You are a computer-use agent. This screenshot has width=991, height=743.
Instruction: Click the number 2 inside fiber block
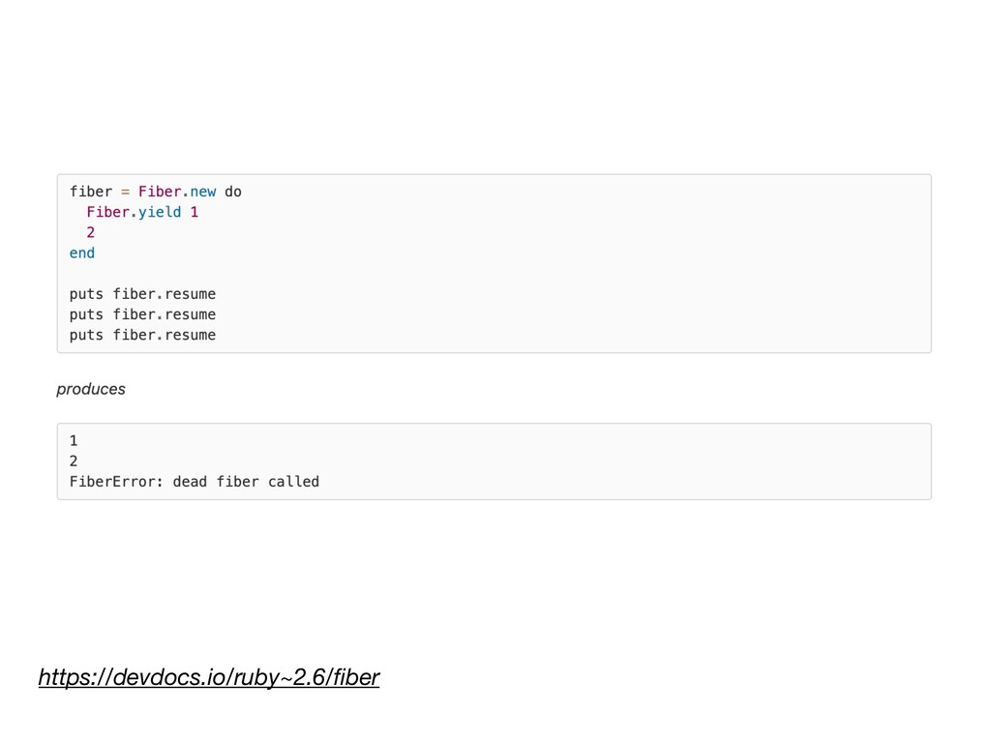point(90,232)
